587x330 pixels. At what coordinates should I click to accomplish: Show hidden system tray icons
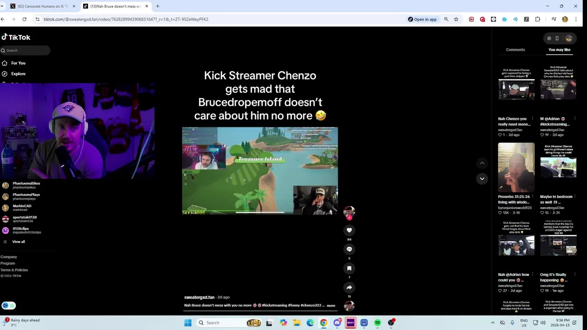coord(493,323)
